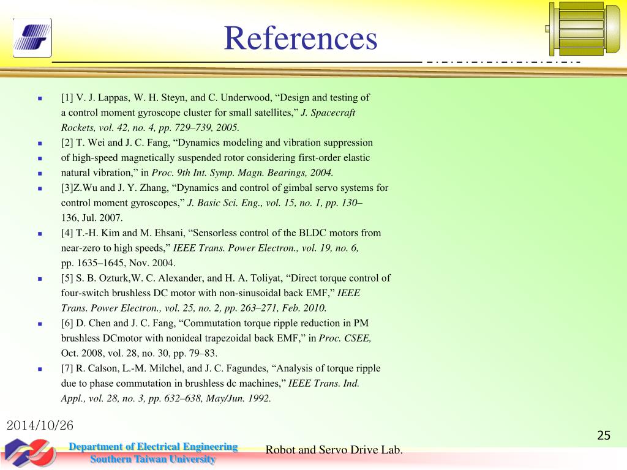
Task: Click 'four-switch brushless DC motor' line
Action: [211, 293]
